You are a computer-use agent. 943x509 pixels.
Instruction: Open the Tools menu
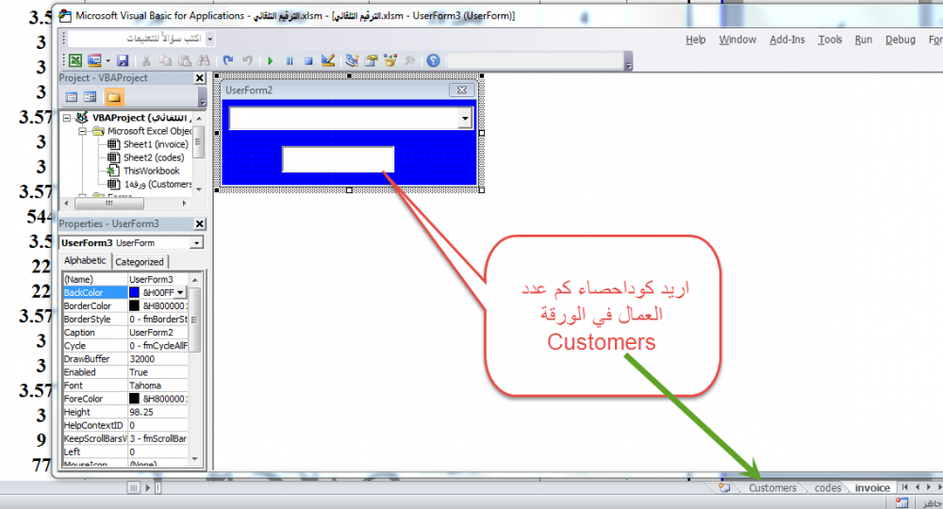tap(829, 40)
